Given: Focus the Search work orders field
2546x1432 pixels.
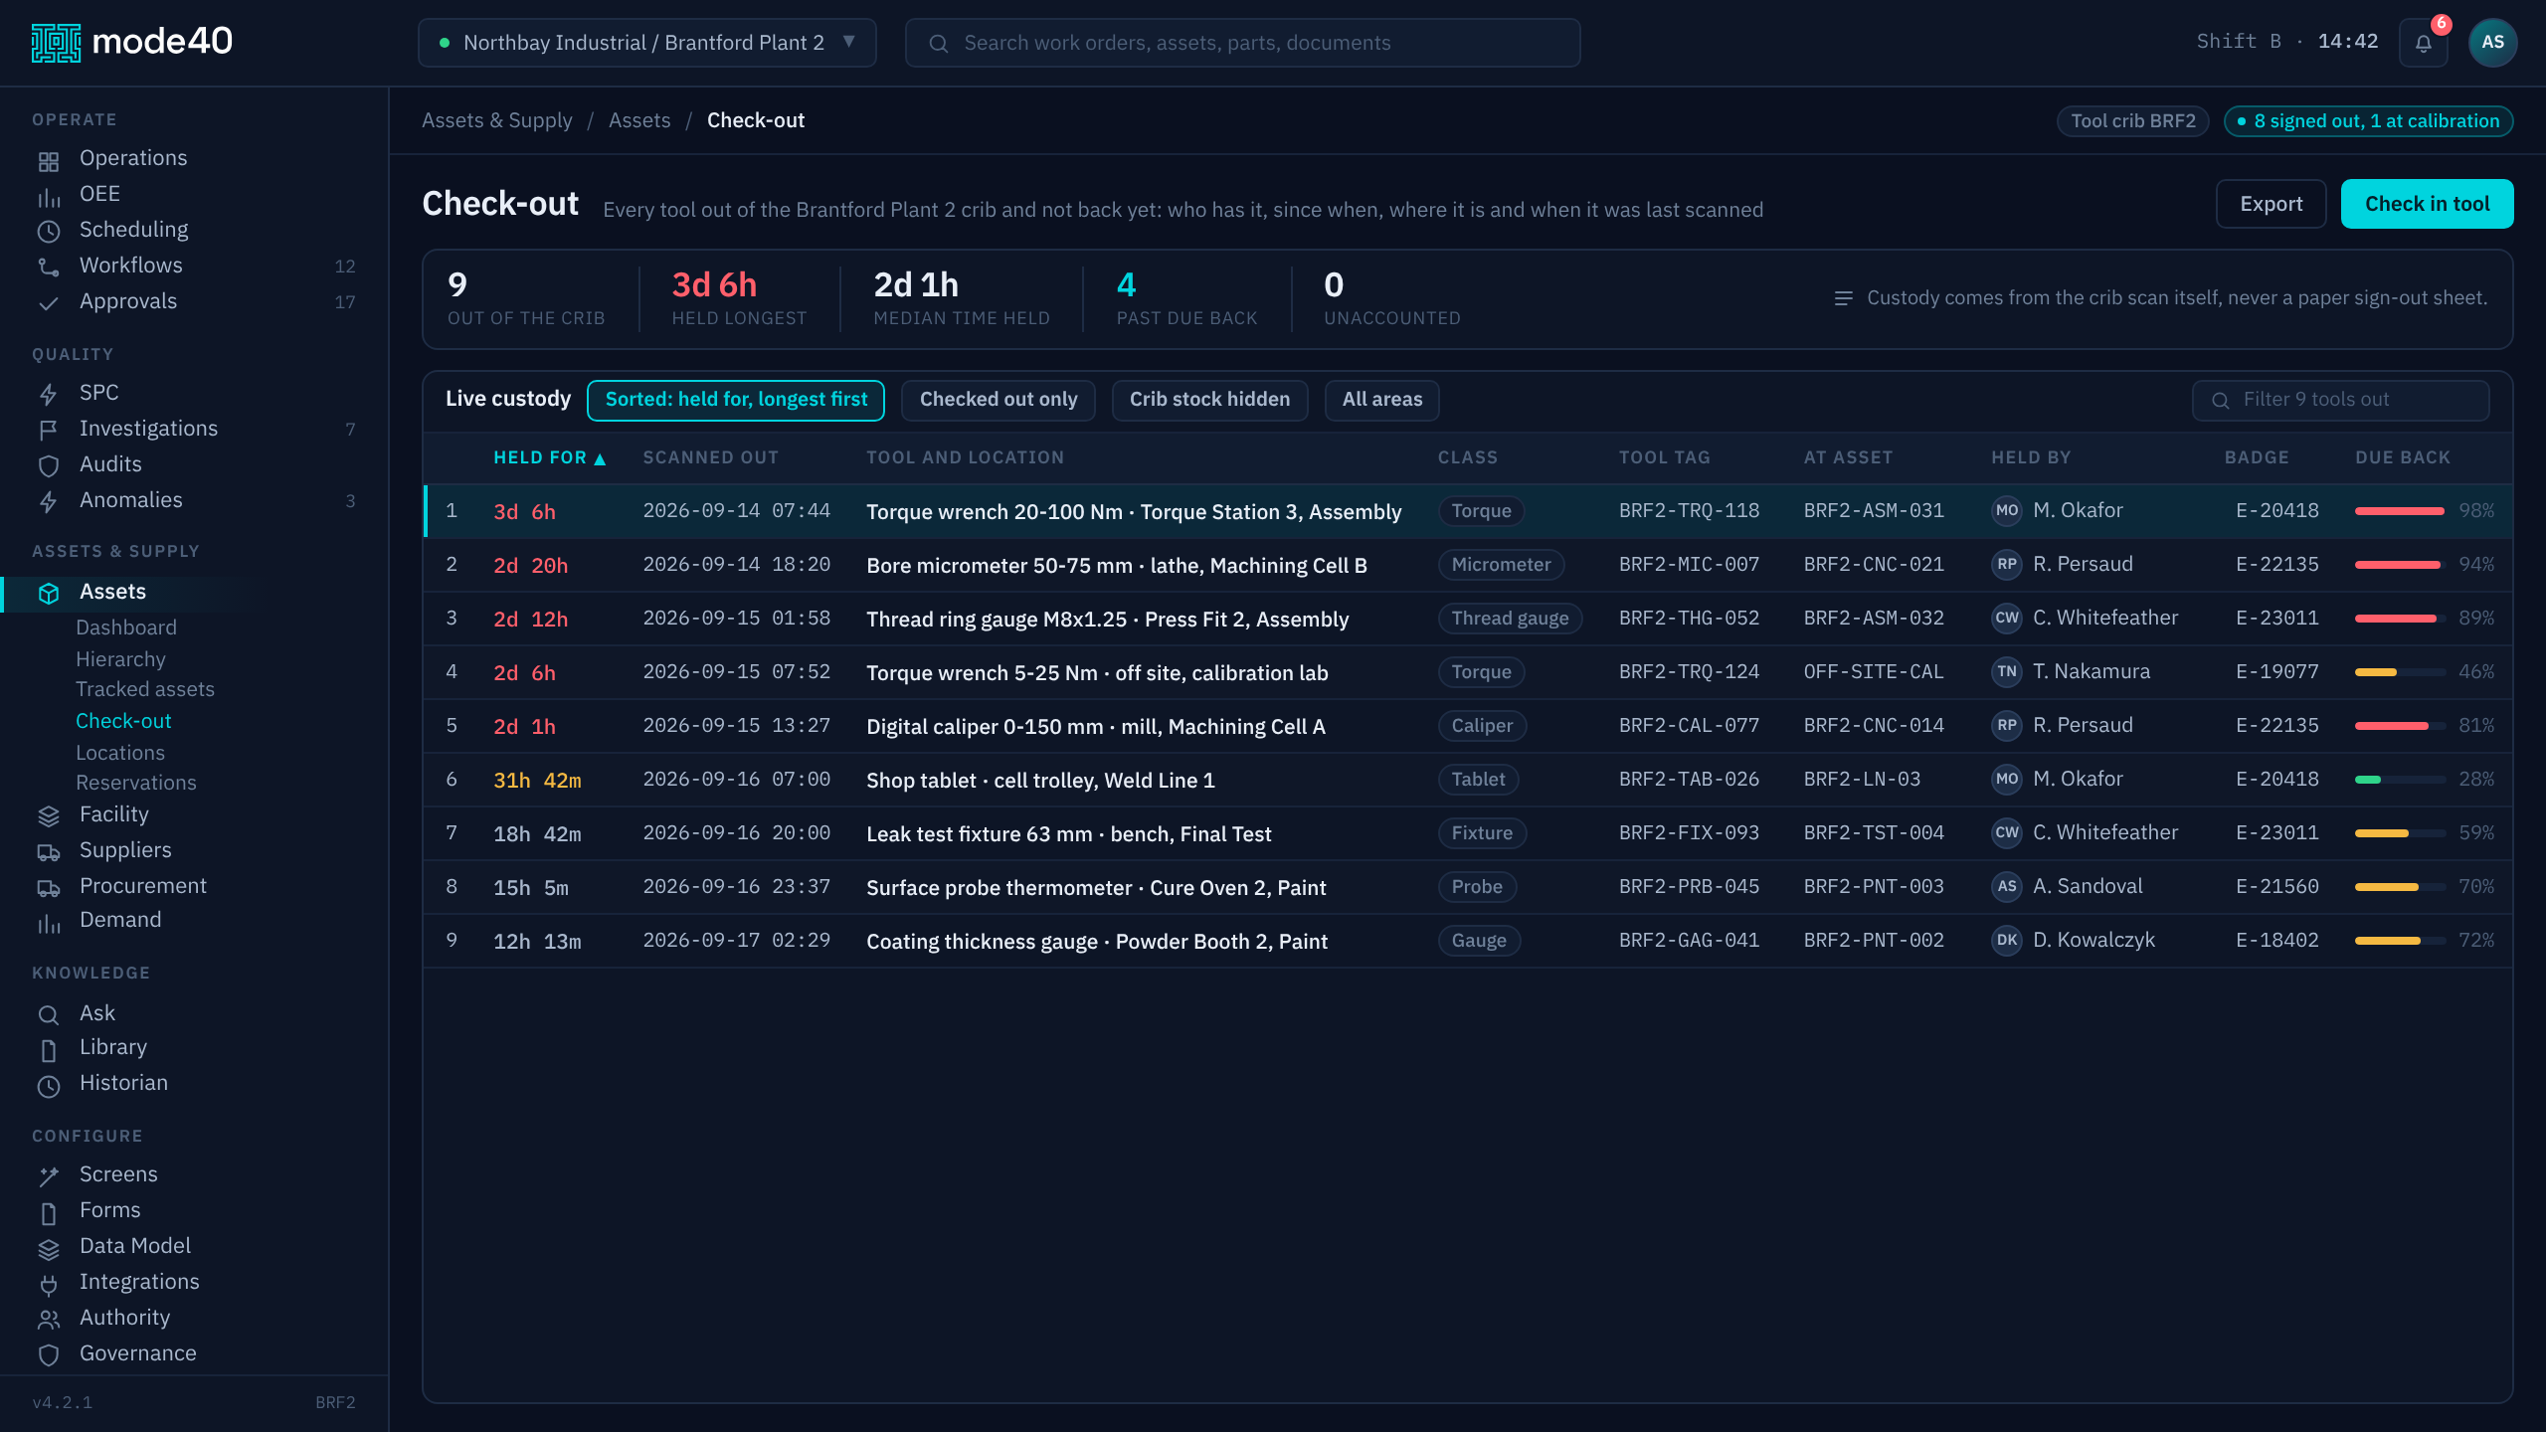Looking at the screenshot, I should click(1242, 43).
